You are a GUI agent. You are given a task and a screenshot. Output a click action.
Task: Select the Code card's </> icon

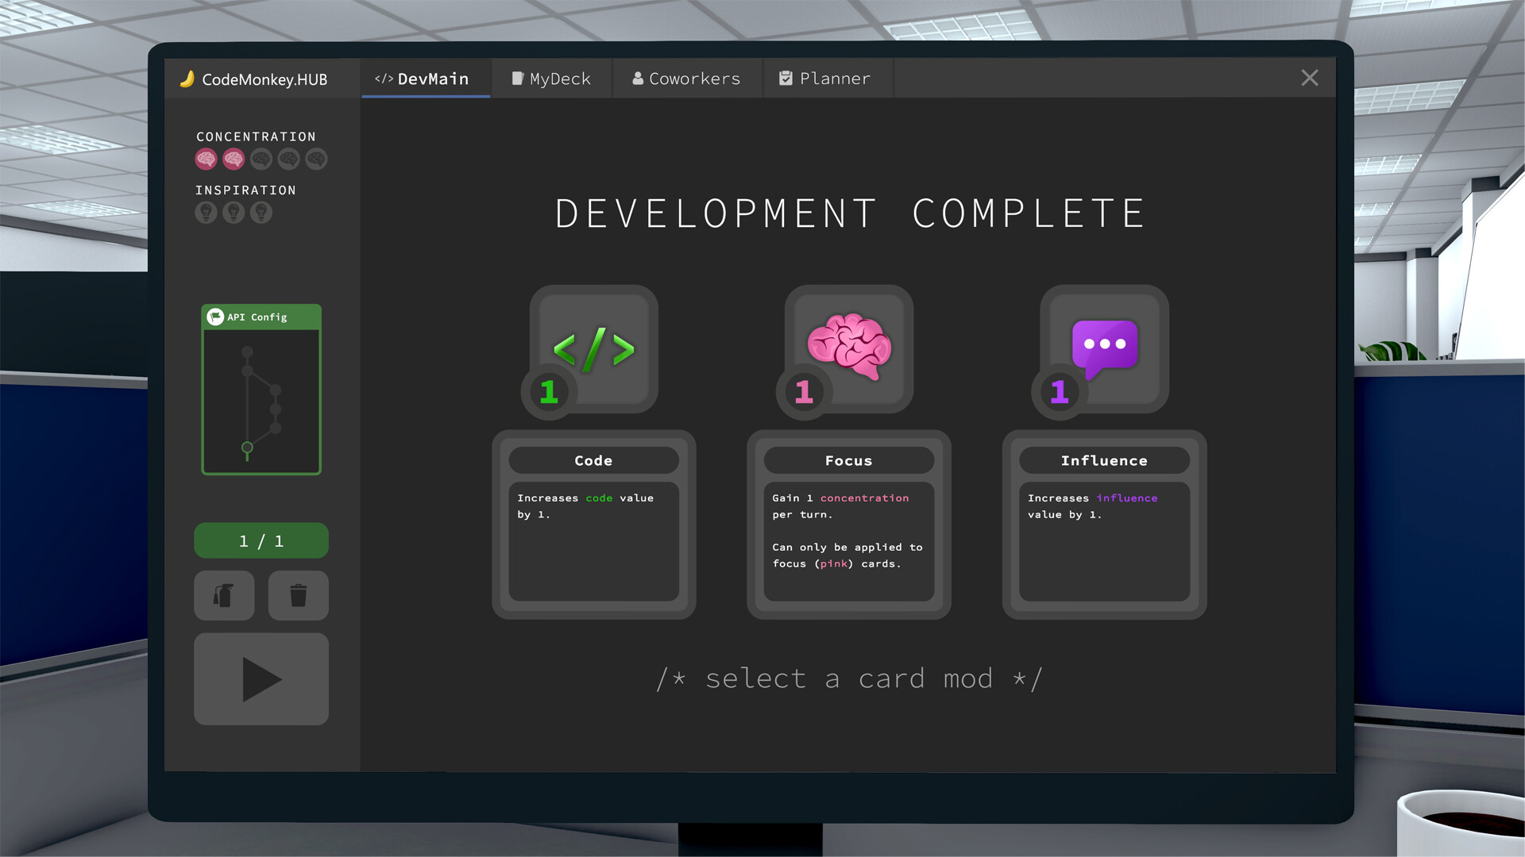(x=593, y=349)
